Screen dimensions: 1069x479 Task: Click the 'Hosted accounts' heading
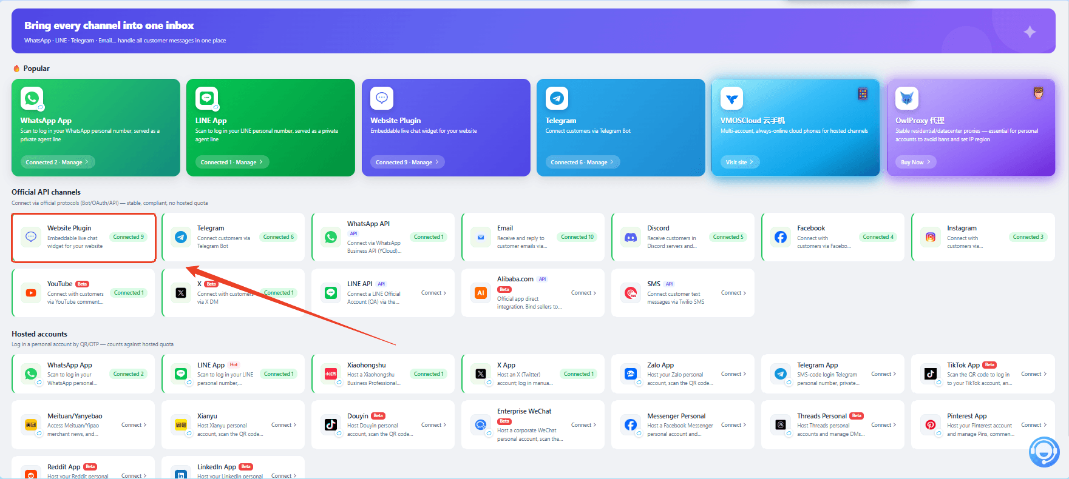point(39,334)
